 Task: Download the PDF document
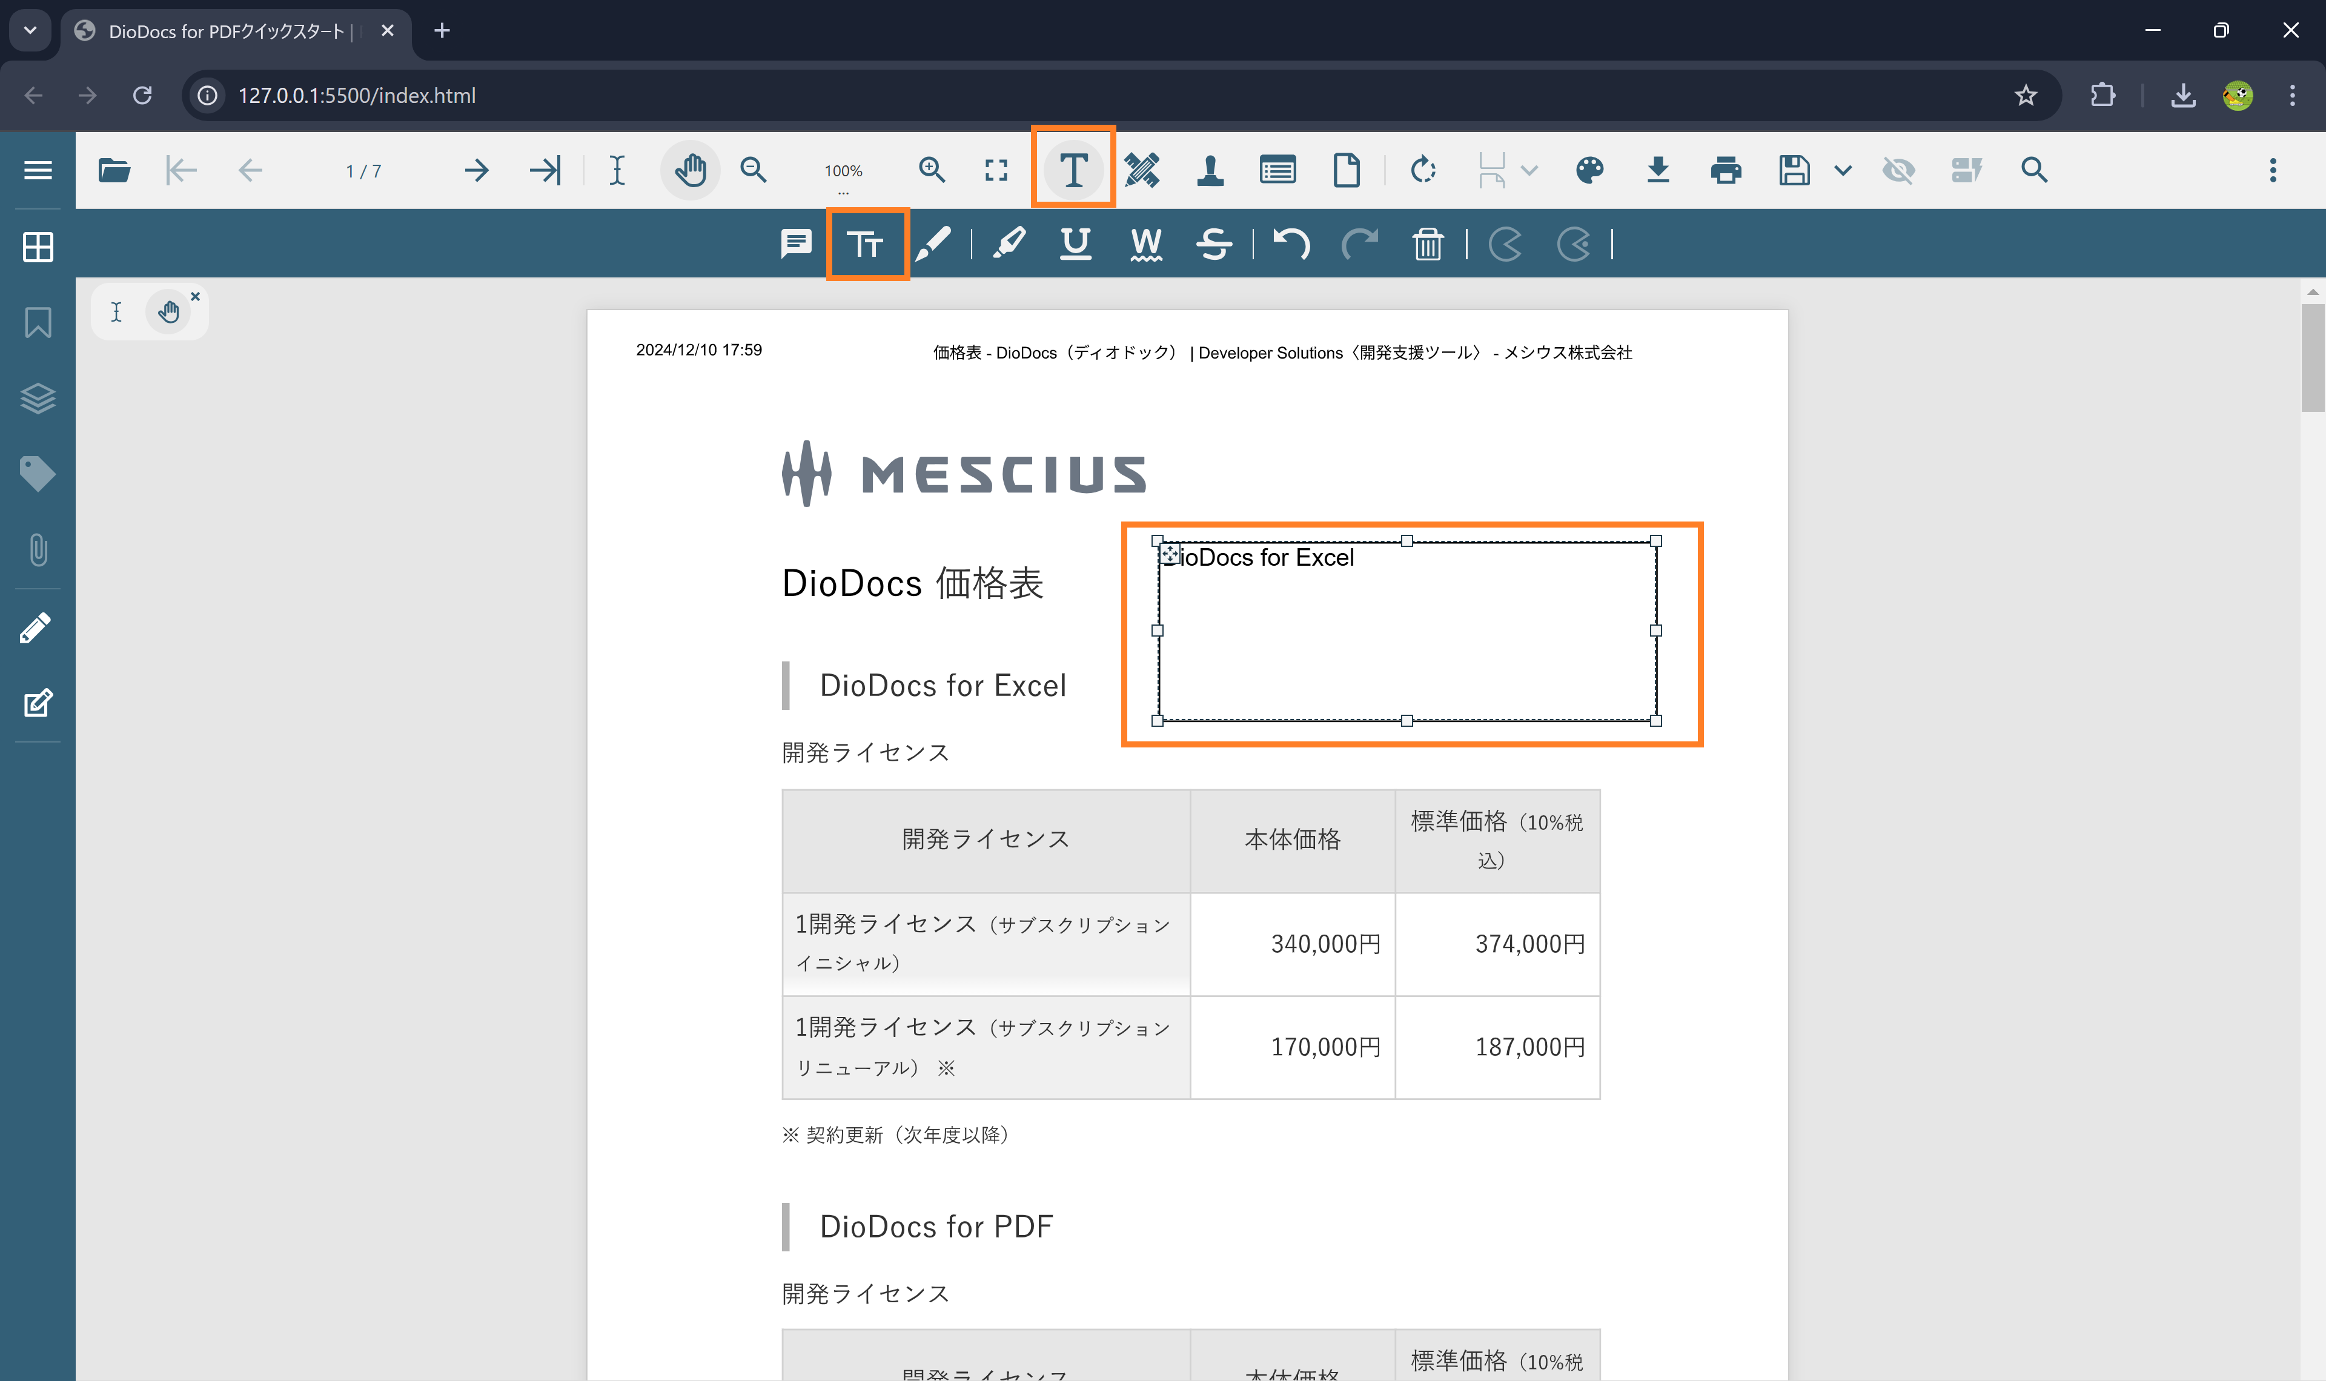[1658, 170]
